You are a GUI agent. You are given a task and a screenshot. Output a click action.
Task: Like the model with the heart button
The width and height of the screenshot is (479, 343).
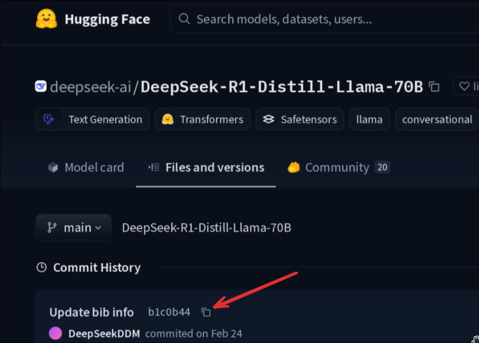point(466,86)
